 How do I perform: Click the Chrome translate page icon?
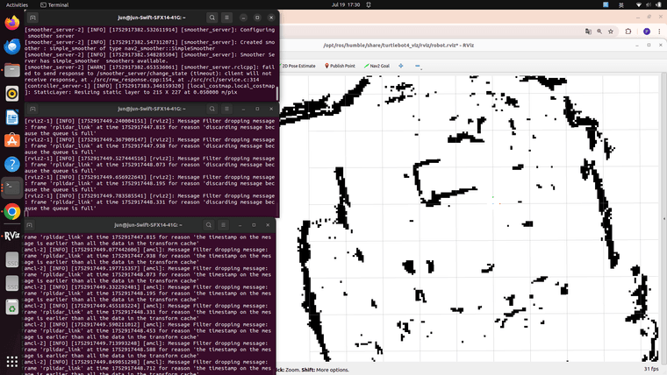[588, 32]
